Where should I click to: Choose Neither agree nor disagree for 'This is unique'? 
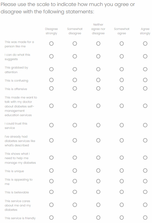coord(98,171)
